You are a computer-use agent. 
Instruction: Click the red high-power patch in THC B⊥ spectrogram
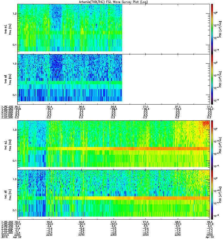click(206, 124)
